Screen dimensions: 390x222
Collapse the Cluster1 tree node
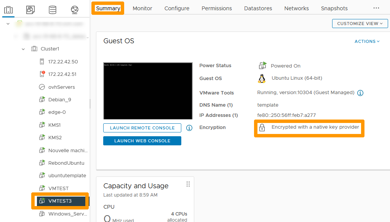click(x=22, y=49)
